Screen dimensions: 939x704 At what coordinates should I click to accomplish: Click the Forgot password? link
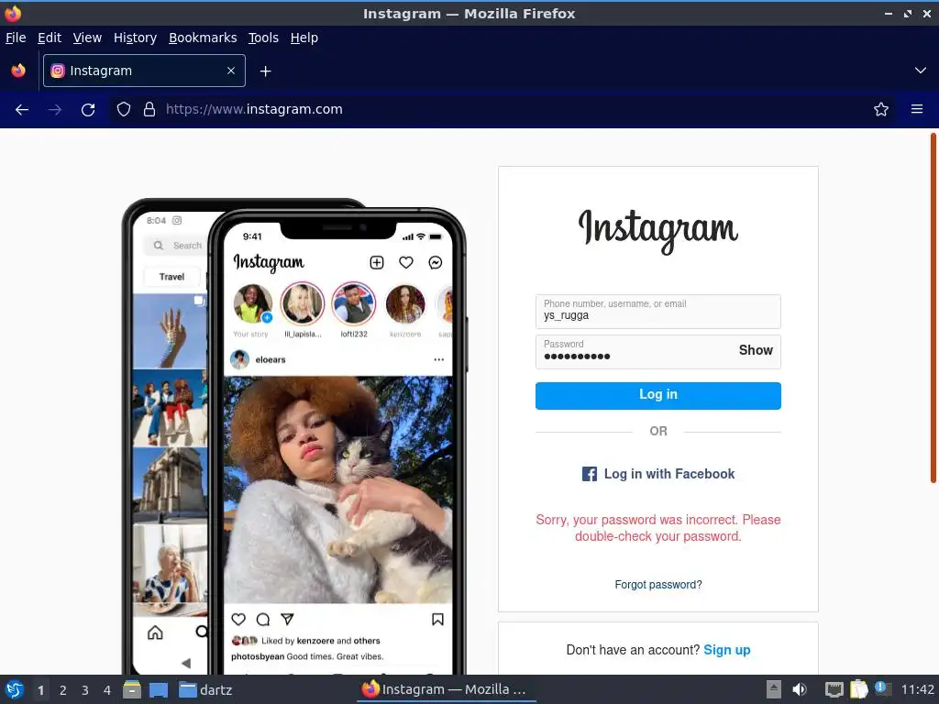(658, 585)
